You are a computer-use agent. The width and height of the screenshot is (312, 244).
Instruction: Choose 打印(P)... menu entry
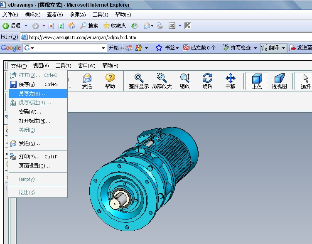(38, 157)
